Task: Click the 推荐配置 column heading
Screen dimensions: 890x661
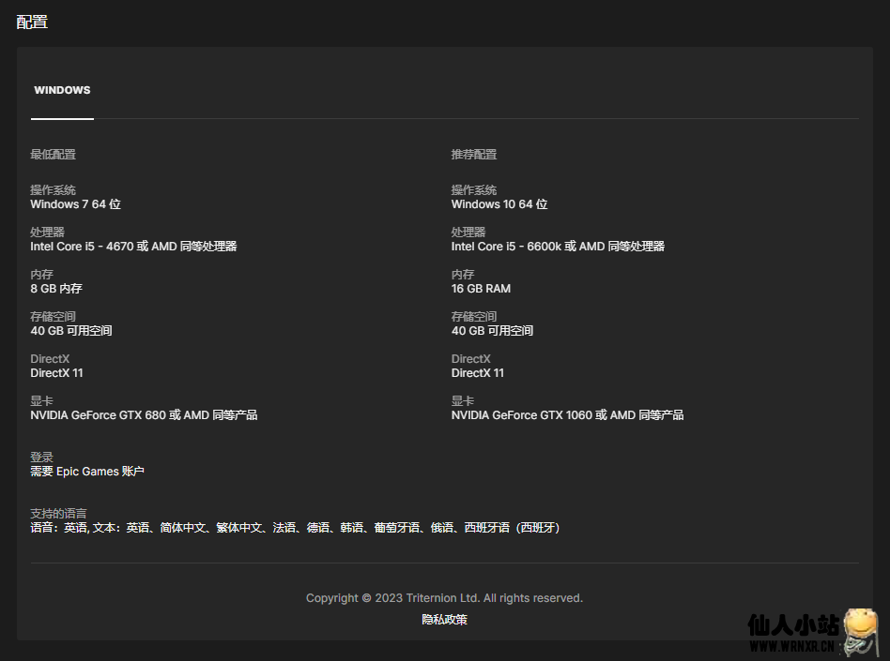Action: [474, 155]
